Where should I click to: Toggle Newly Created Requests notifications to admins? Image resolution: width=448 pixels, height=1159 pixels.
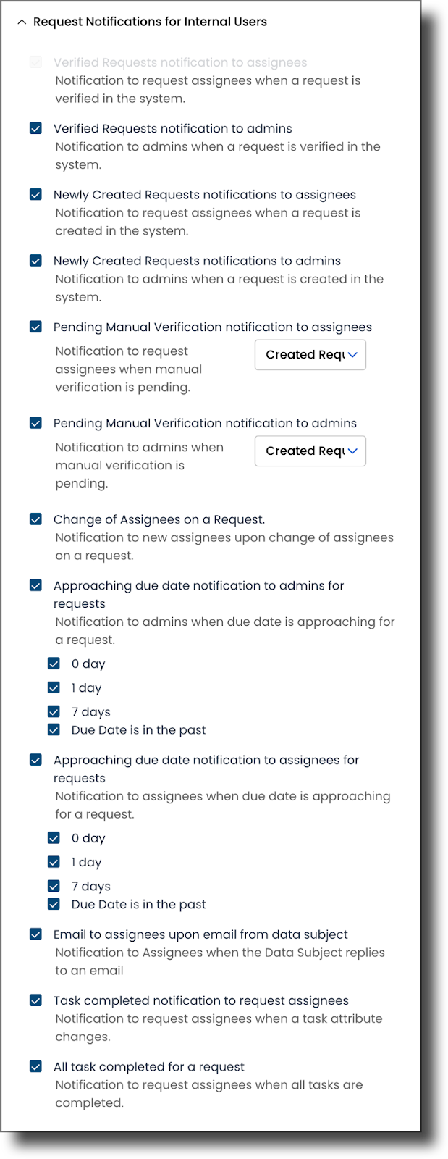[x=35, y=261]
